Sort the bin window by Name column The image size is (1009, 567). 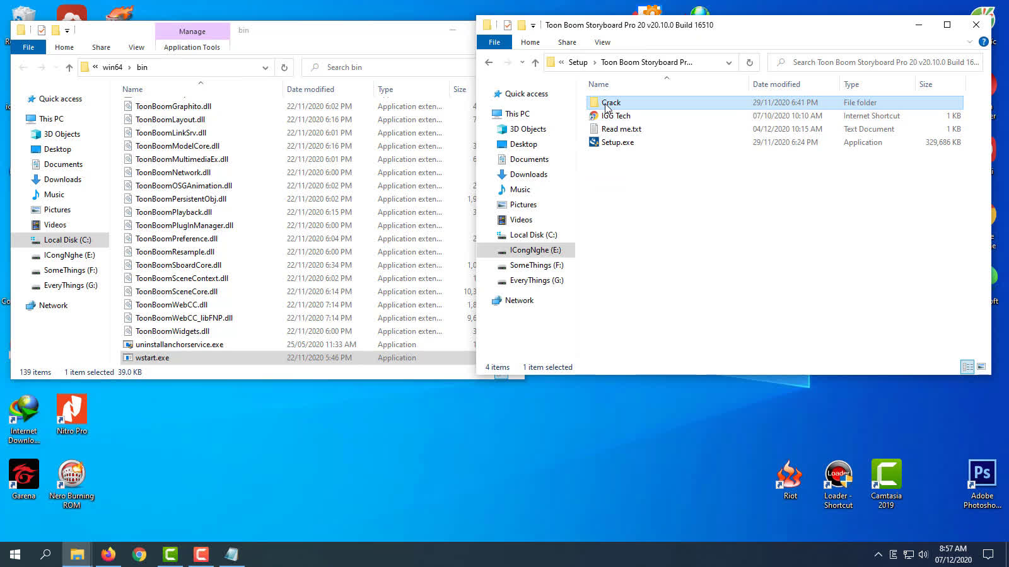[x=132, y=89]
